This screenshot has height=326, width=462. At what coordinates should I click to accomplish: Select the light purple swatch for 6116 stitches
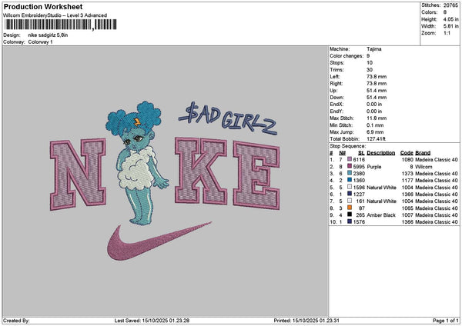pyautogui.click(x=350, y=159)
